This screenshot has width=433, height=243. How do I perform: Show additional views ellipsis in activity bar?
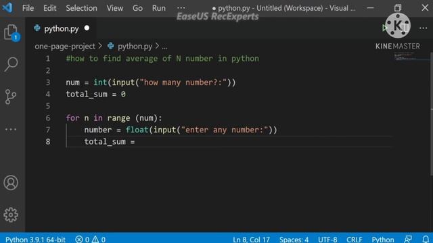[11, 129]
